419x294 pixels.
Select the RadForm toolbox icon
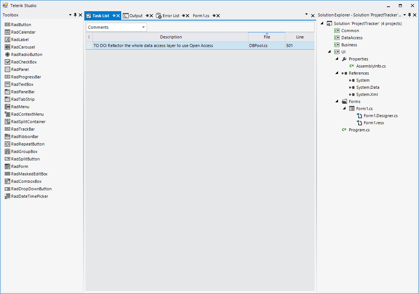[x=7, y=167]
